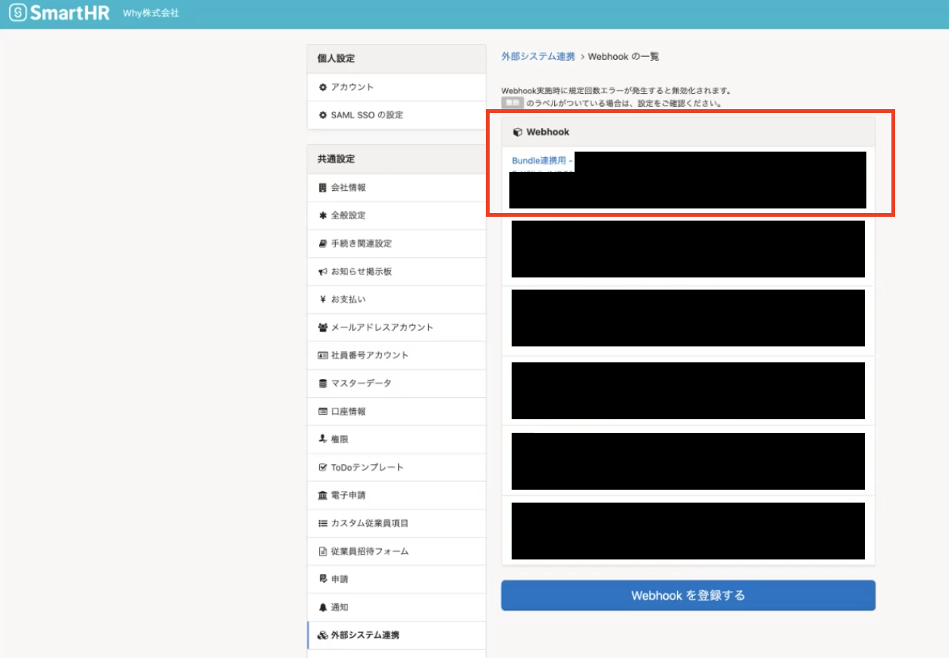Open マスターデータ settings
Viewport: 949px width, 658px height.
coord(396,384)
